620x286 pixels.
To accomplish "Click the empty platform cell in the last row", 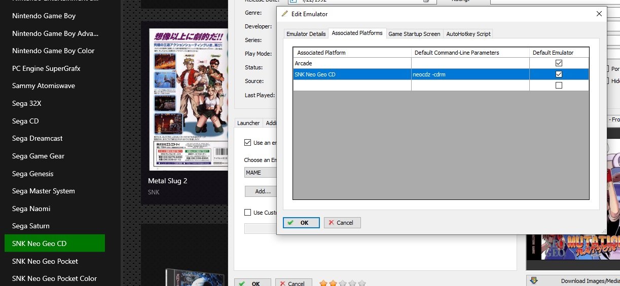I will pos(352,86).
